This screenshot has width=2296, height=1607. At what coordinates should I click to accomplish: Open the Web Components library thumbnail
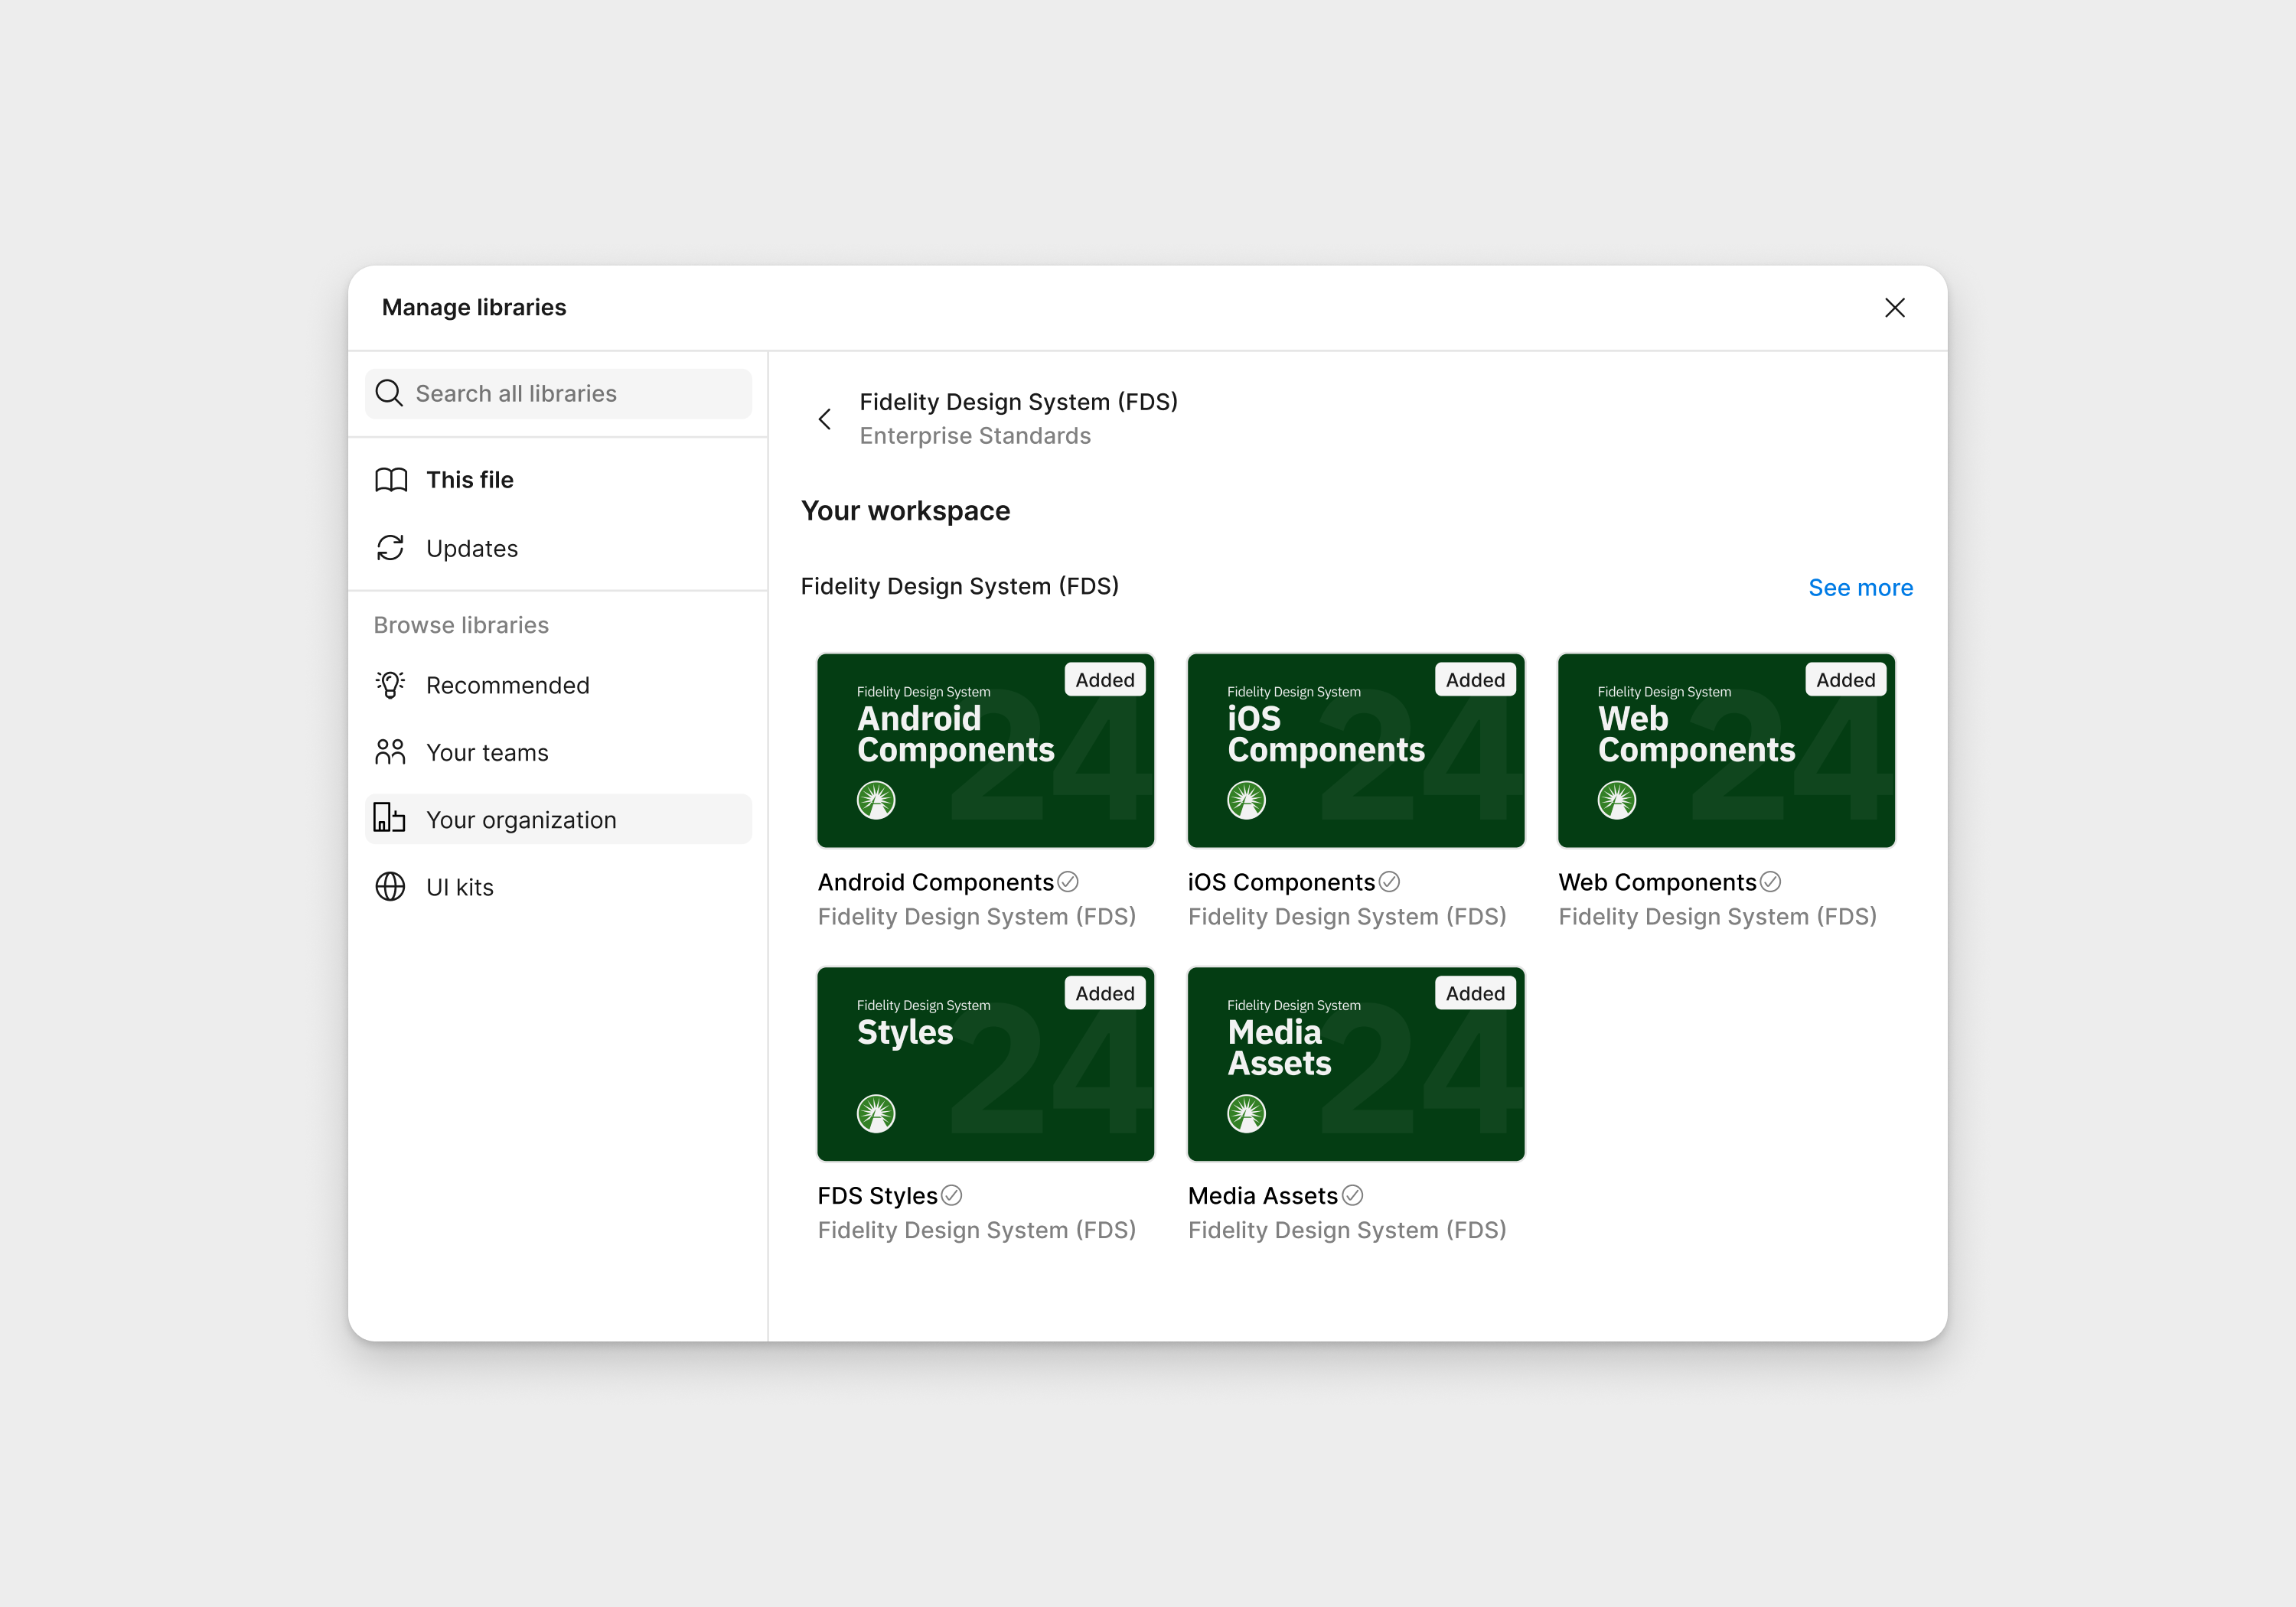1726,751
